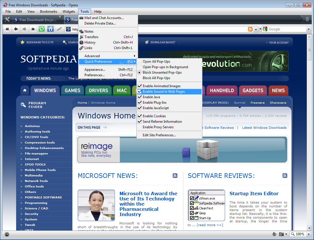Image resolution: width=314 pixels, height=240 pixels.
Task: Toggle Enable Animated Images
Action: click(170, 86)
